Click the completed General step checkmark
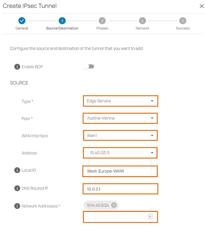The image size is (205, 227). point(22,21)
